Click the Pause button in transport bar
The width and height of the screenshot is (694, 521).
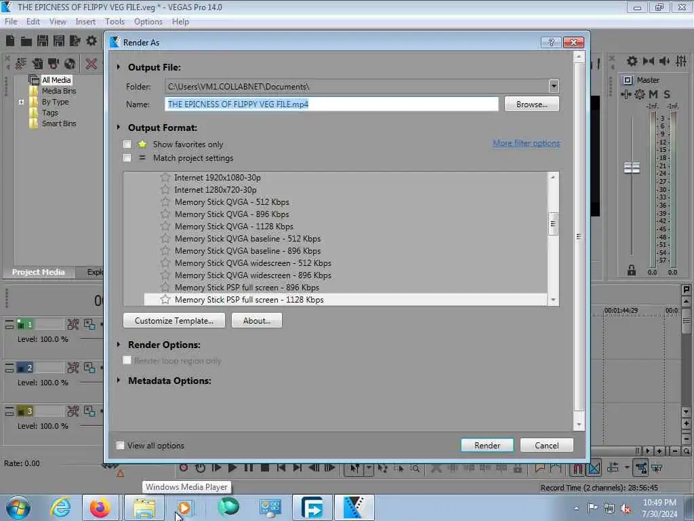pyautogui.click(x=249, y=468)
